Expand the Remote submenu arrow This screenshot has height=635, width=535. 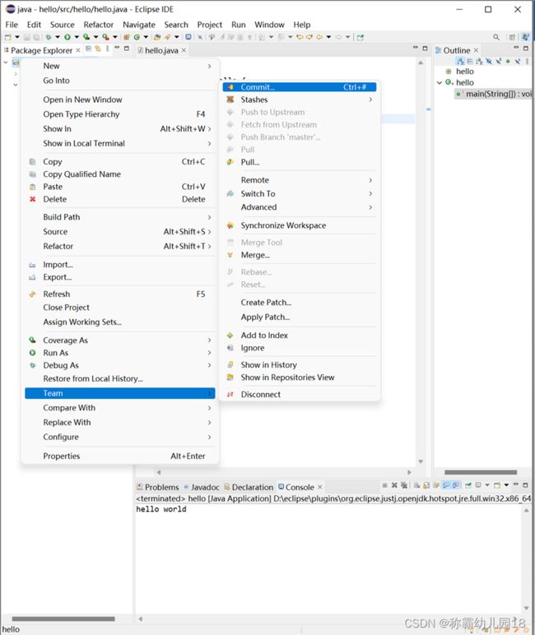(x=370, y=180)
